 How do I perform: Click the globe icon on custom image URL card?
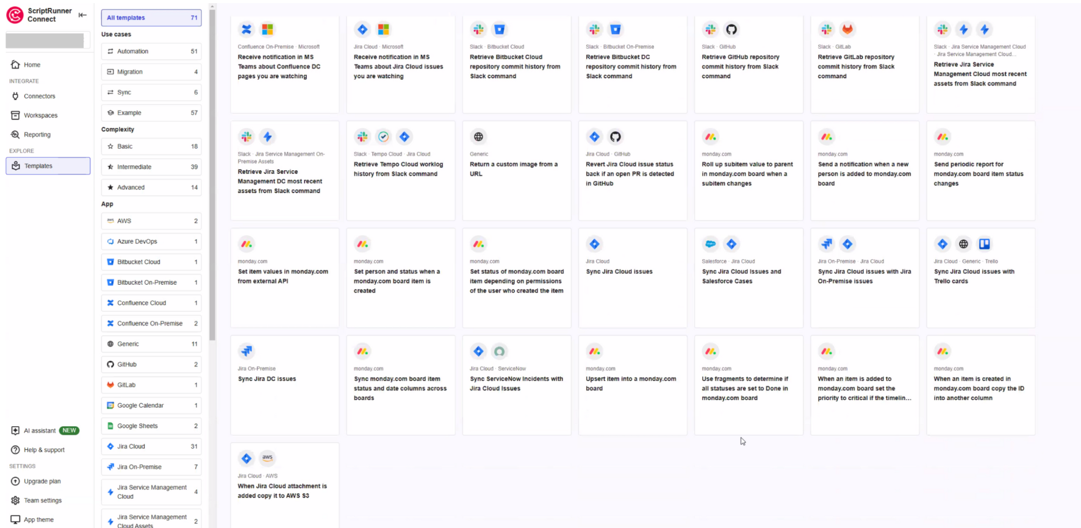[x=478, y=137]
